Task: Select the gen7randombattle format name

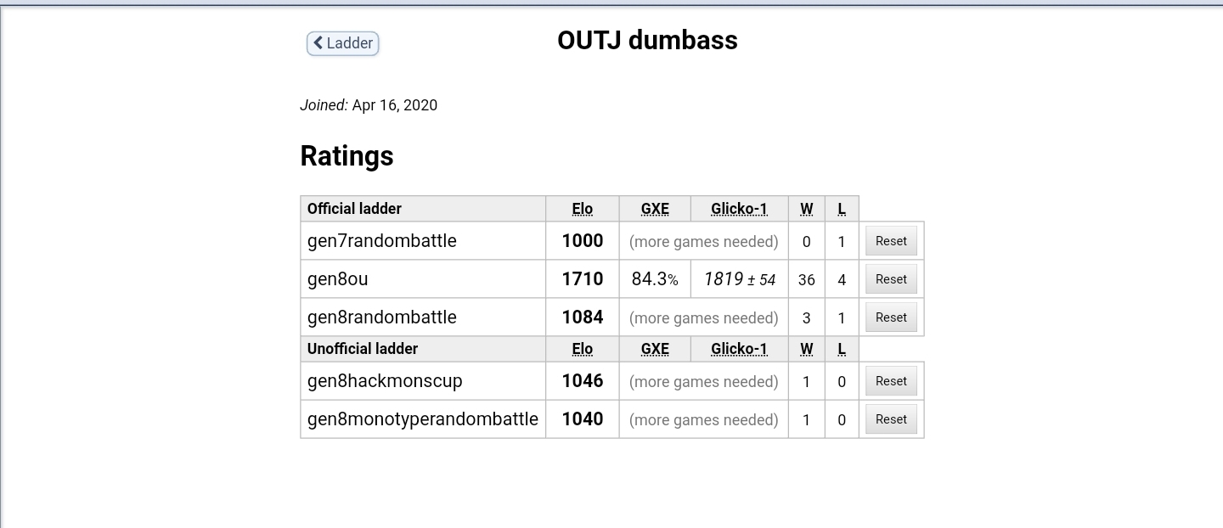Action: tap(382, 241)
